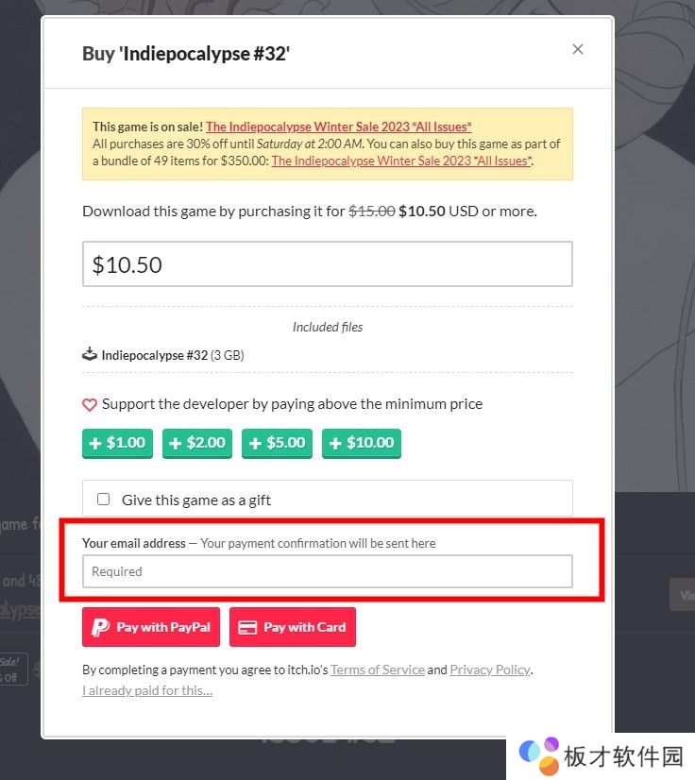This screenshot has width=695, height=780.
Task: Open the Winter Sale 2023 link in banner heading
Action: pos(339,127)
